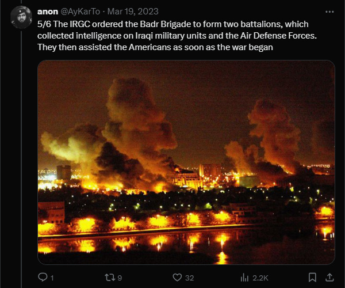Bookmark this tweet
345x288 pixels.
point(312,277)
